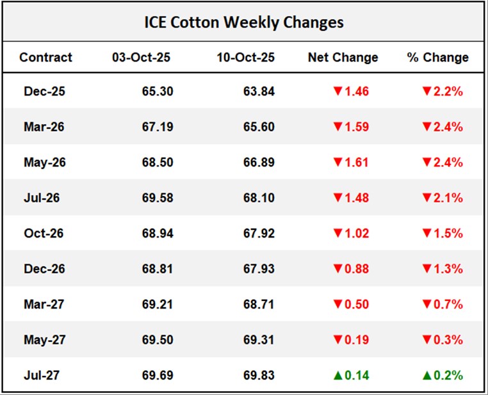This screenshot has width=488, height=395.
Task: Select the 03-Oct-25 column header
Action: 142,58
